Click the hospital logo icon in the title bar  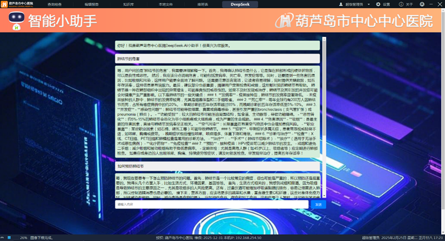point(4,4)
